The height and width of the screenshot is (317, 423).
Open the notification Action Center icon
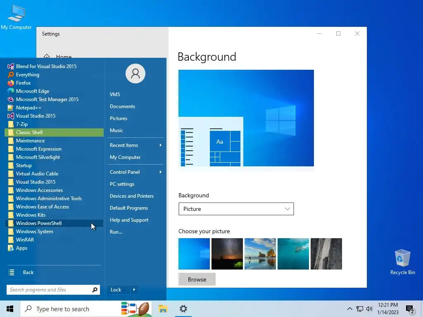[x=410, y=310]
